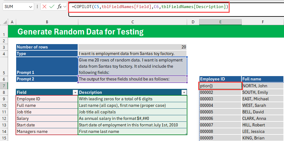
Task: Expand the formula bar chevron
Action: (65, 7)
